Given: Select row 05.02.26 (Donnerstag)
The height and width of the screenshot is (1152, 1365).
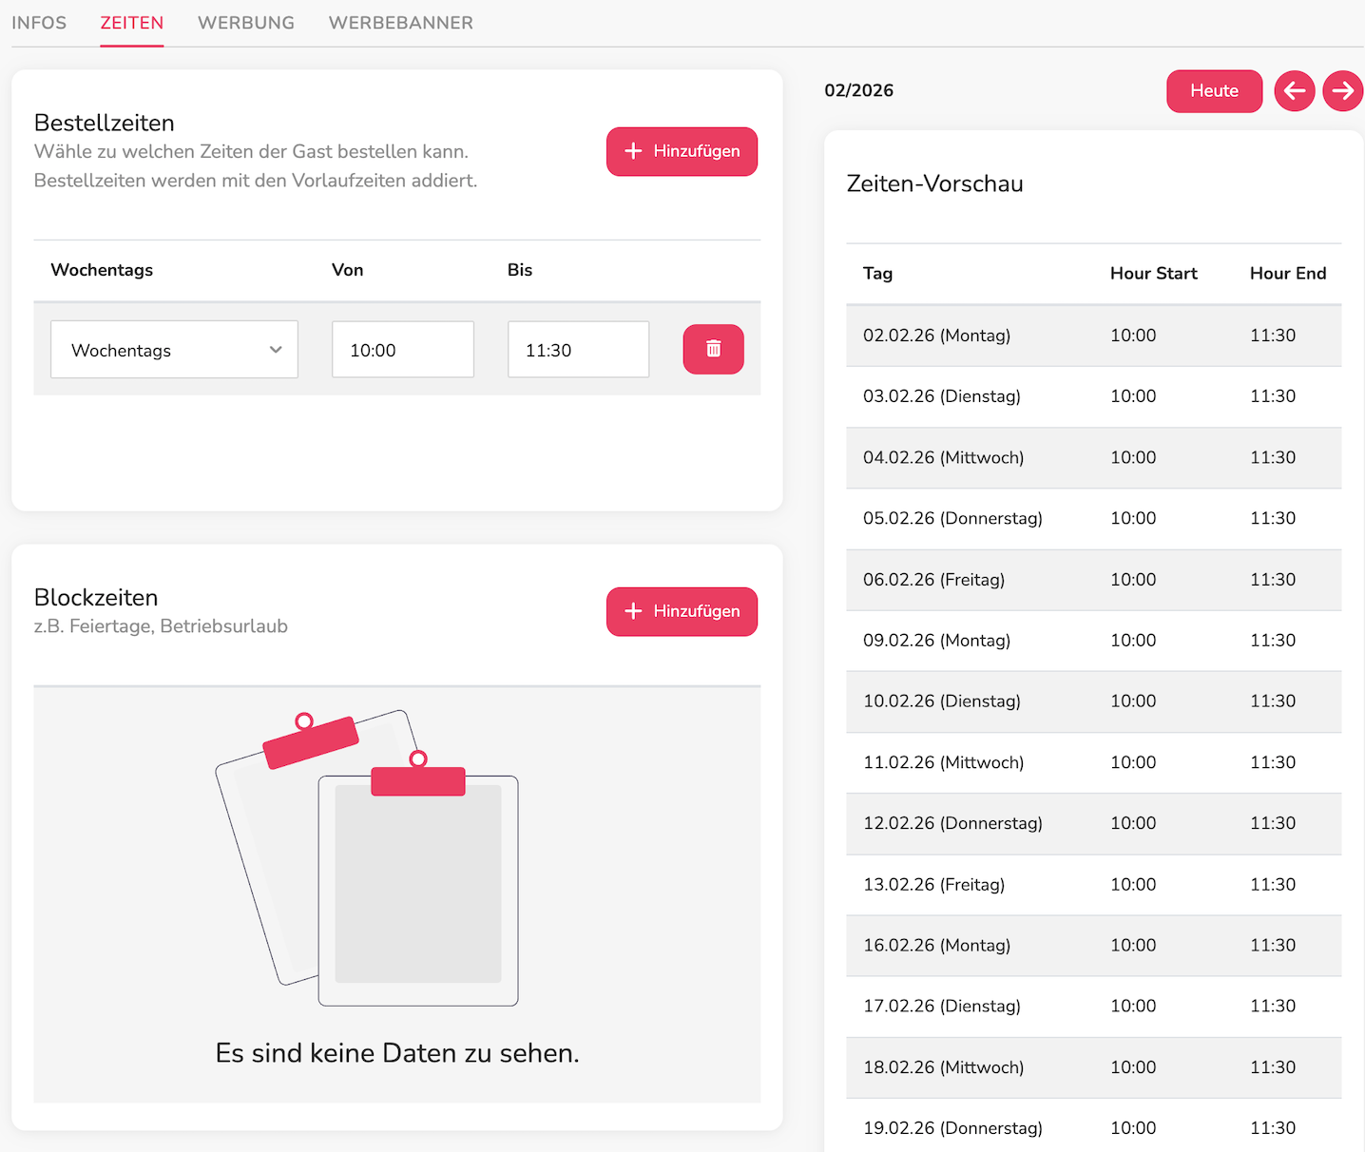Looking at the screenshot, I should (x=1093, y=518).
